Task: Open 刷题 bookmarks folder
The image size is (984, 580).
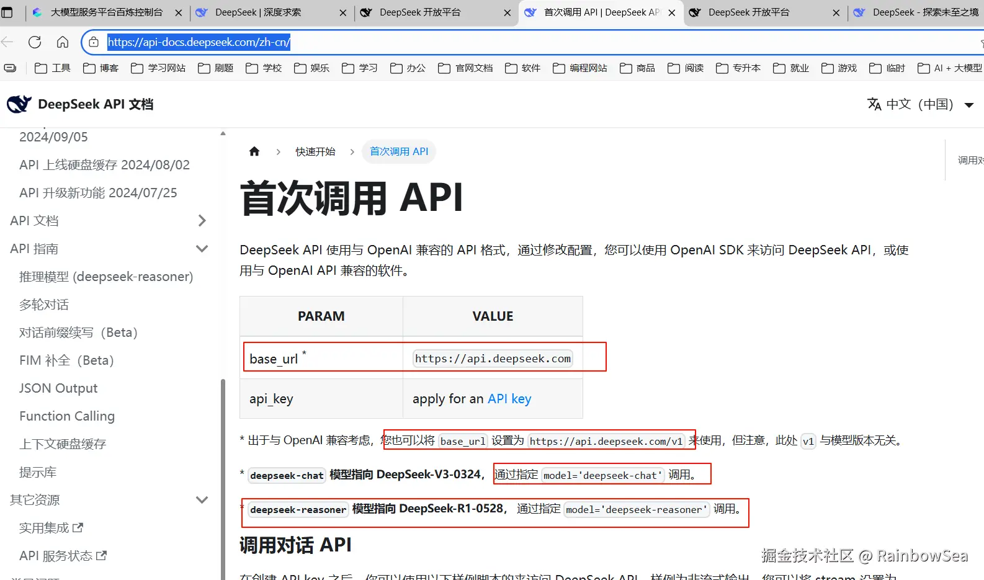Action: tap(215, 68)
